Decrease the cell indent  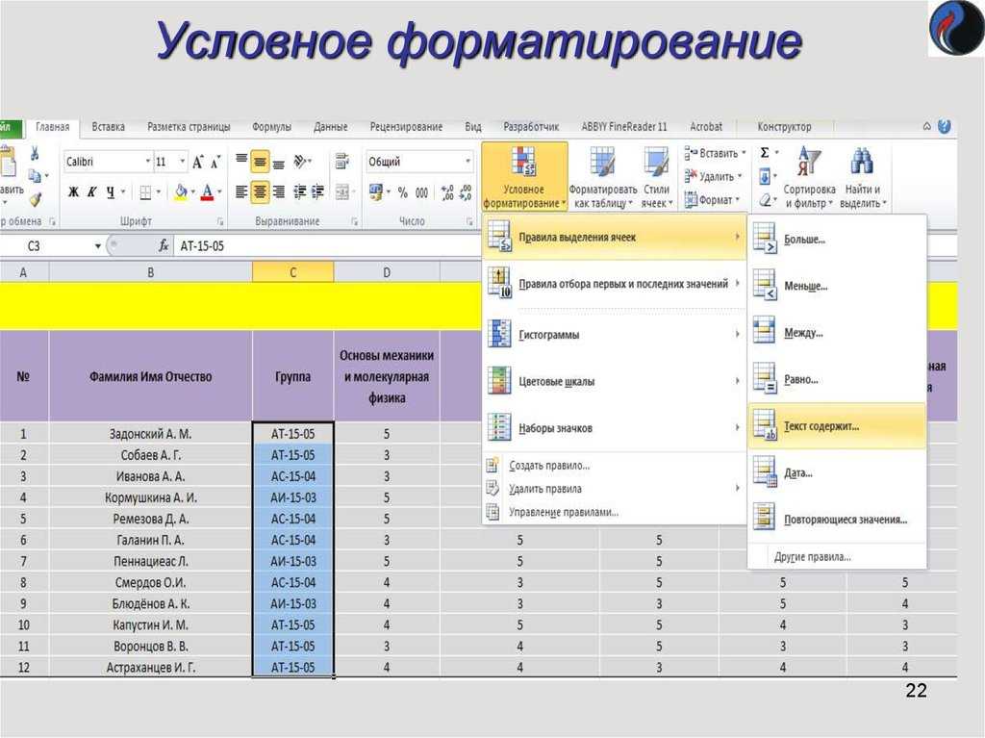click(300, 191)
